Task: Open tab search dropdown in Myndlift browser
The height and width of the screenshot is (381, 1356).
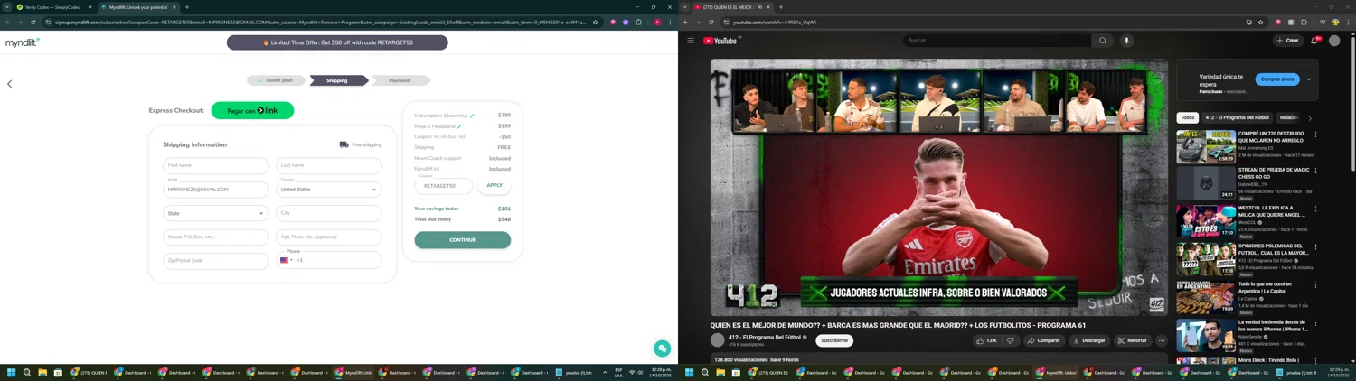Action: click(x=6, y=7)
